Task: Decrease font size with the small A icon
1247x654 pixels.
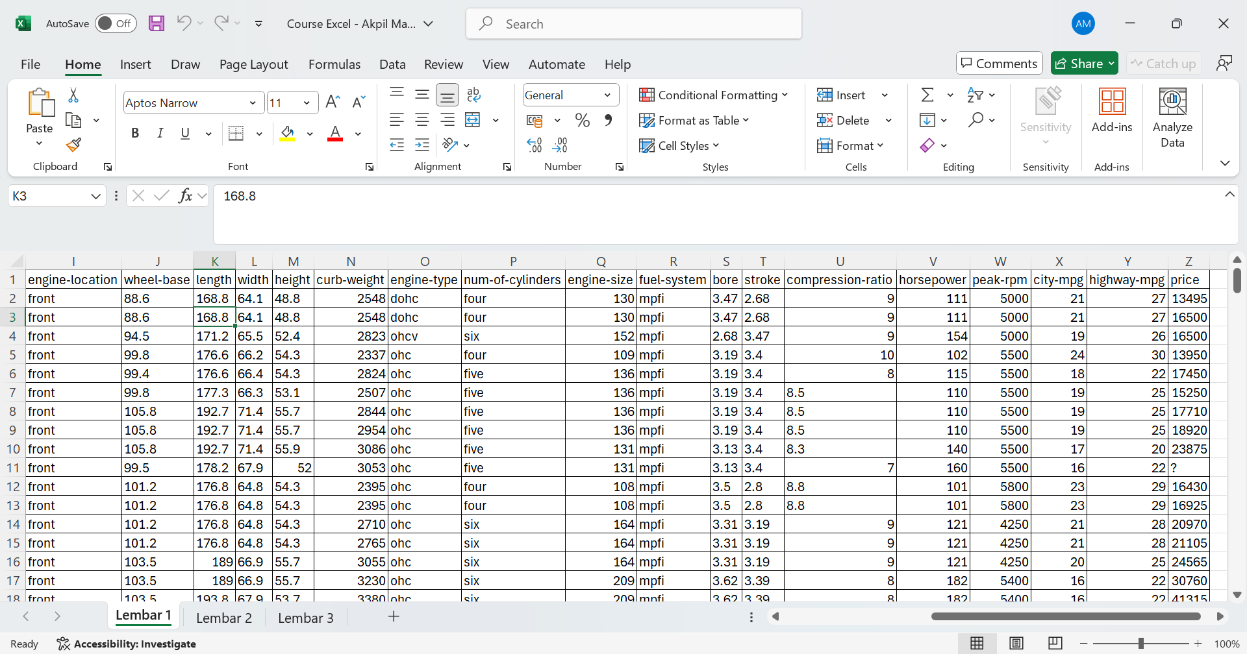Action: 359,102
